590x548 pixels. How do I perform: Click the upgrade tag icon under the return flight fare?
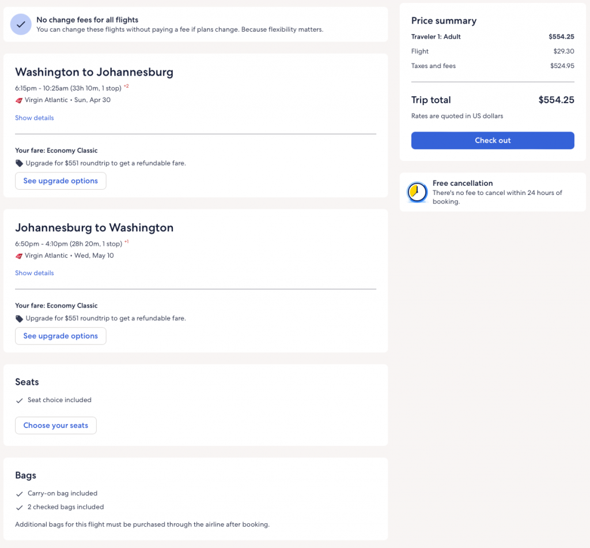click(x=20, y=318)
